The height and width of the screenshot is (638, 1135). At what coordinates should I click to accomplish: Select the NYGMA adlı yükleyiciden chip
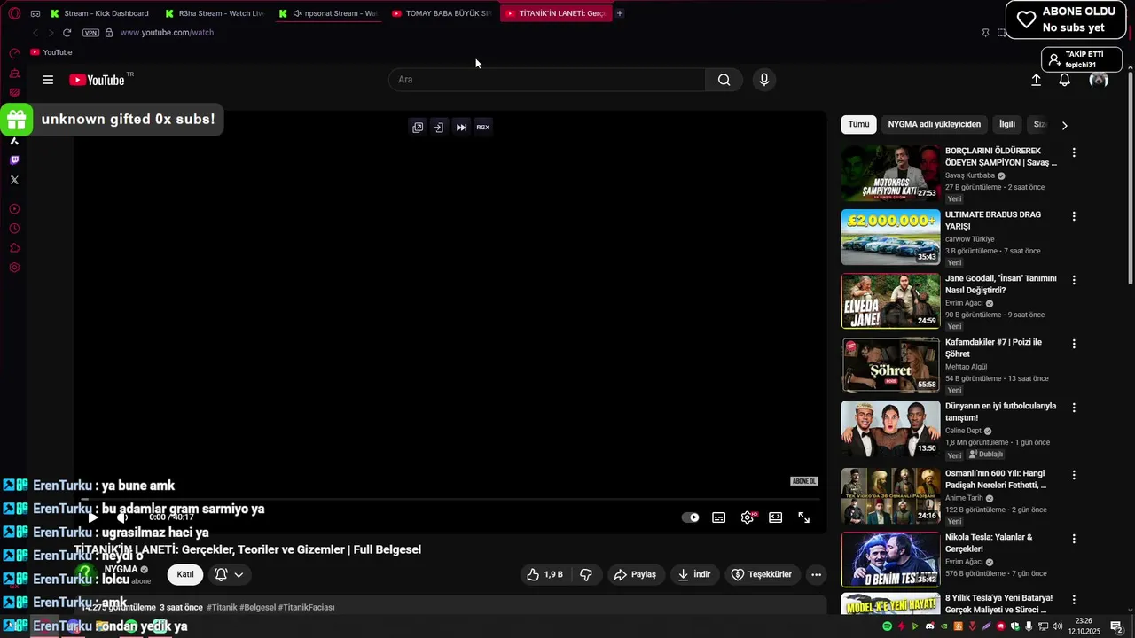click(935, 125)
